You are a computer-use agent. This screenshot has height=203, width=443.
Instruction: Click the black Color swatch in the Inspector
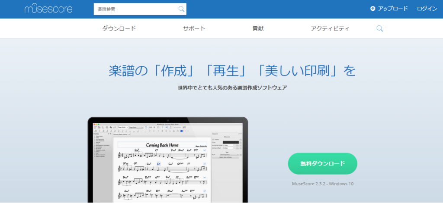point(231,142)
